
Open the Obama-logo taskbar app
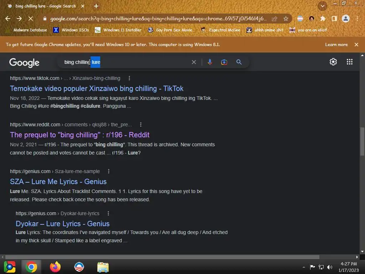point(79,267)
